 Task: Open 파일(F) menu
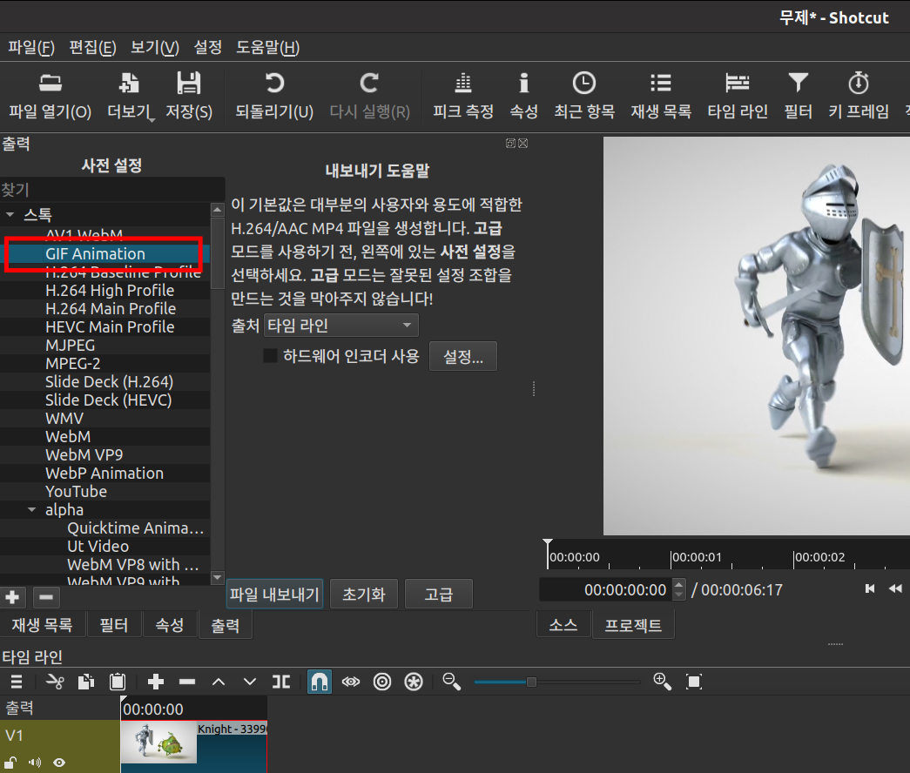click(x=31, y=48)
